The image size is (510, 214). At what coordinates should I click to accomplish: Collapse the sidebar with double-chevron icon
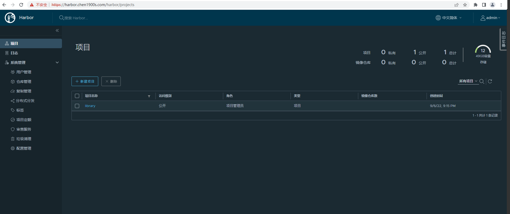[x=57, y=30]
